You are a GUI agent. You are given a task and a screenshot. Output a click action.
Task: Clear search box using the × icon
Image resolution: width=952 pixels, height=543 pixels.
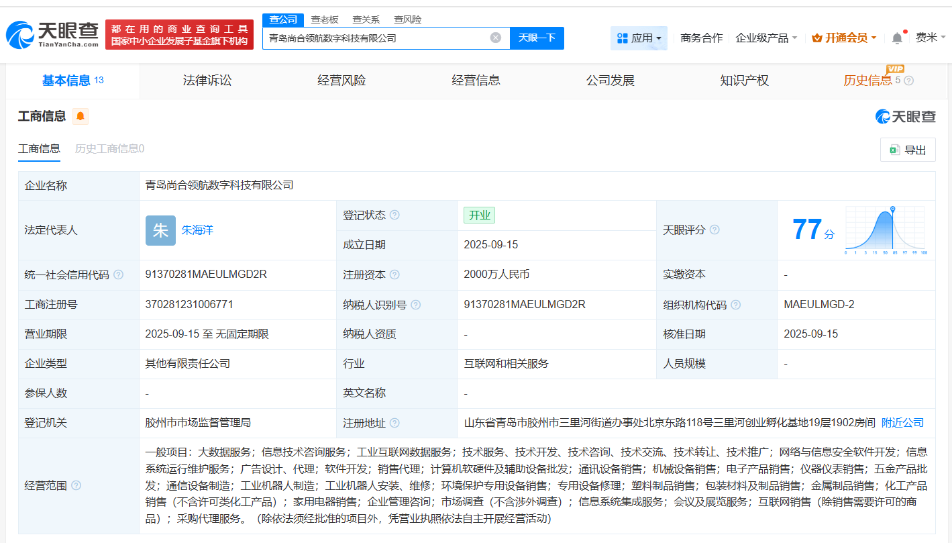pyautogui.click(x=496, y=38)
